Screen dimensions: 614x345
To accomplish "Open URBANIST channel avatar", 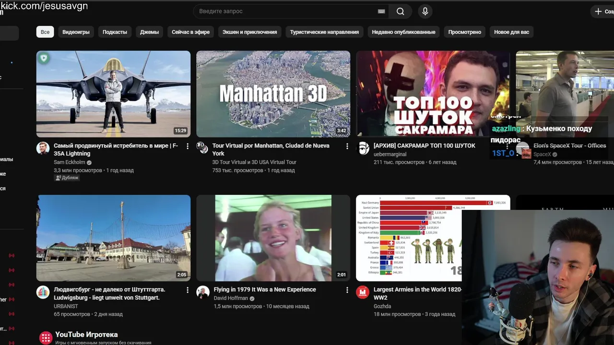I will (x=43, y=292).
